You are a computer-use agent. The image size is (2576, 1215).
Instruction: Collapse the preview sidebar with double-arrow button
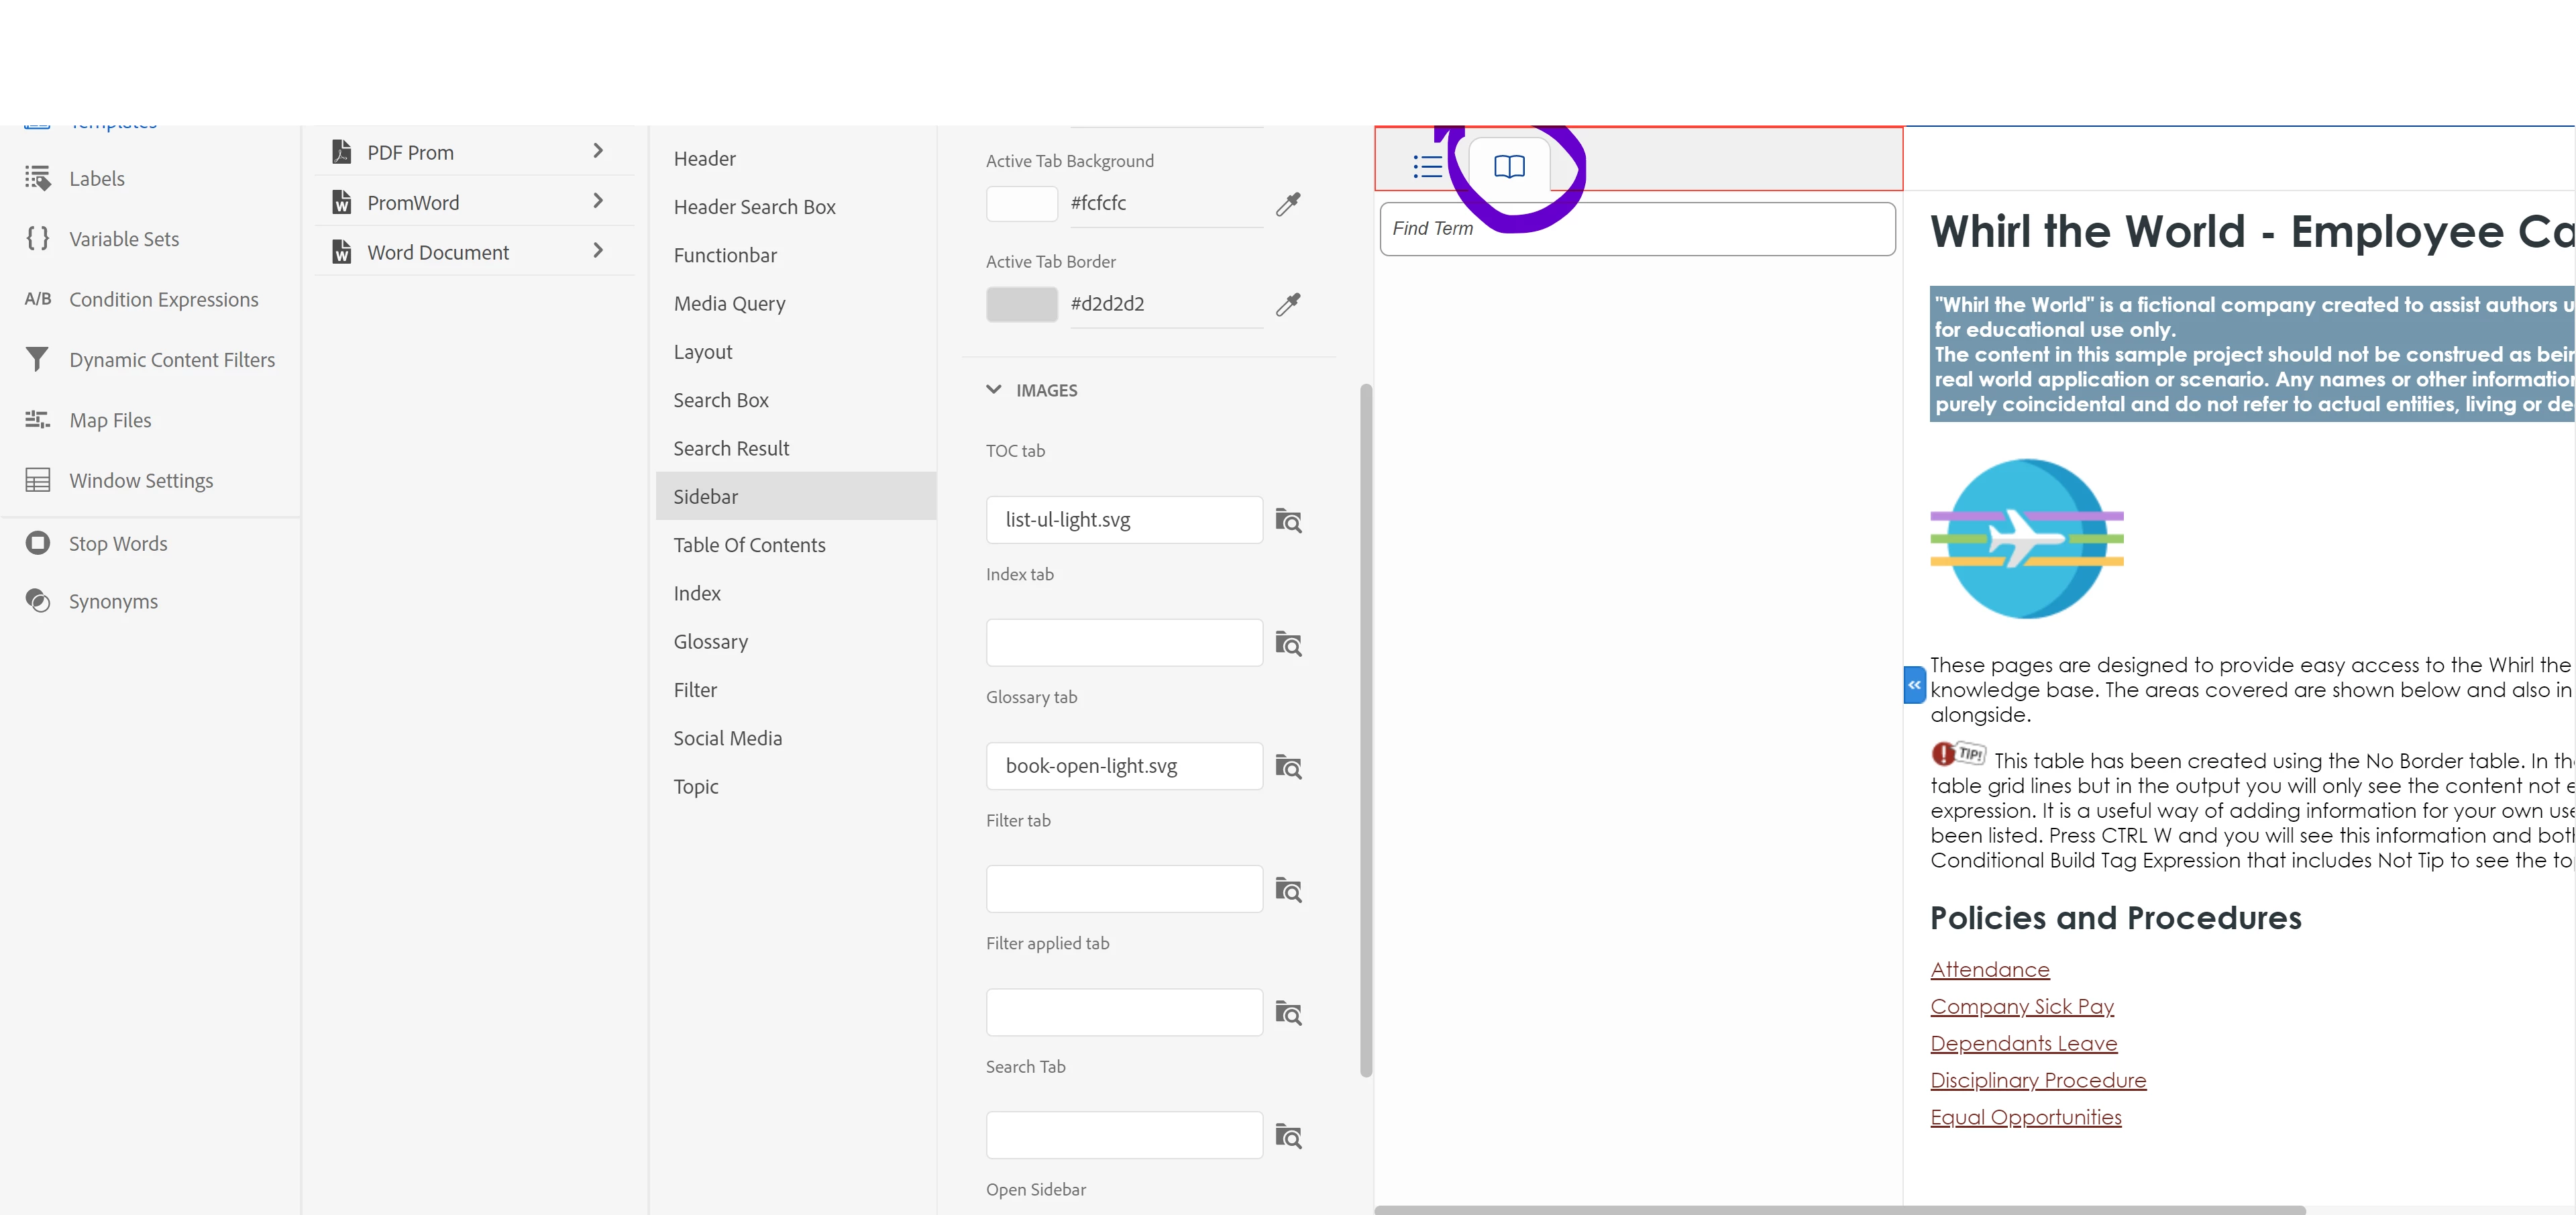tap(1914, 685)
